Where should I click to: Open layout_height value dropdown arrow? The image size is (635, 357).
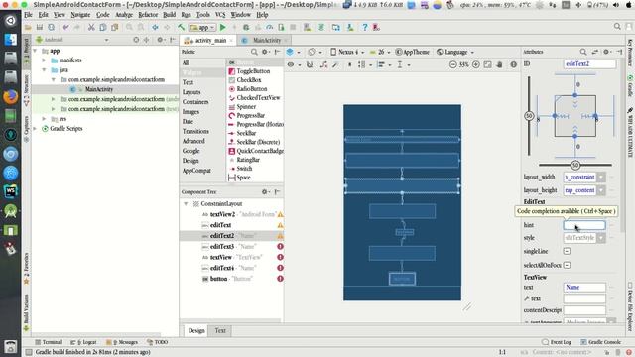click(x=601, y=190)
